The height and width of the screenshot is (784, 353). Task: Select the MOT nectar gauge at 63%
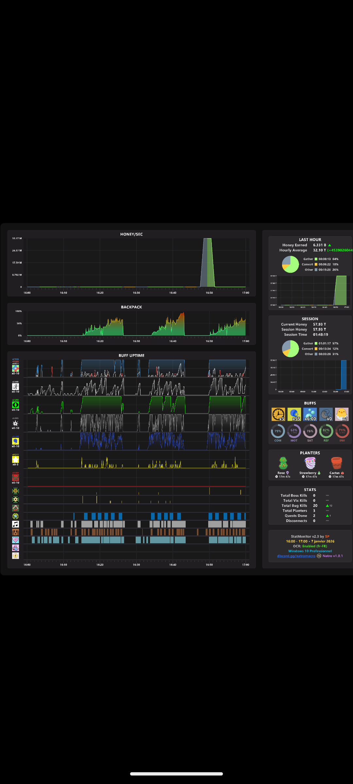[x=294, y=431]
